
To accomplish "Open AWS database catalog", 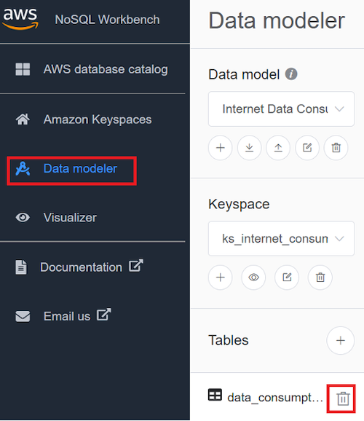I will tap(92, 69).
